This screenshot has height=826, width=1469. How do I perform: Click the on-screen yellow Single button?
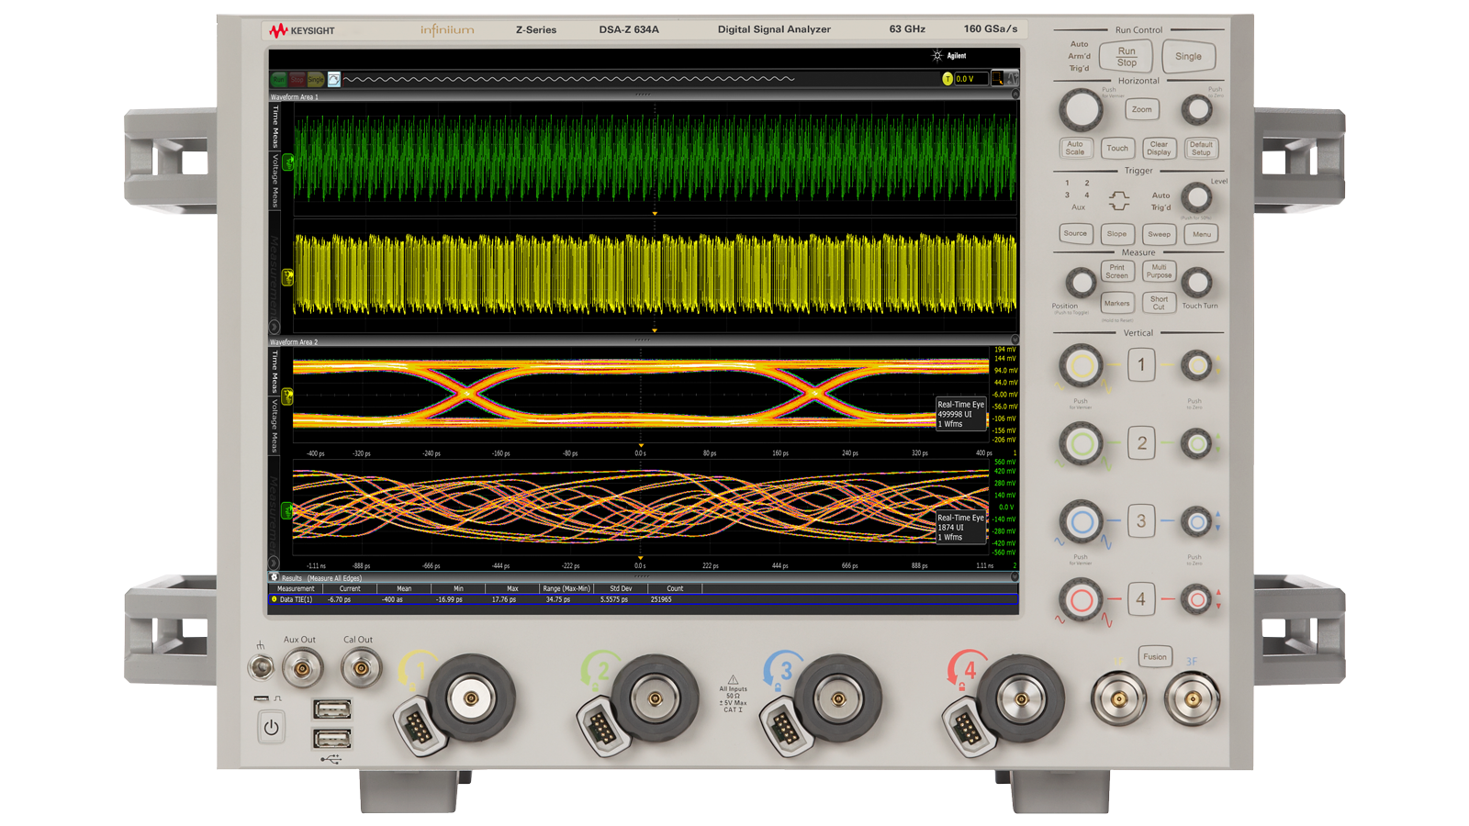click(315, 80)
